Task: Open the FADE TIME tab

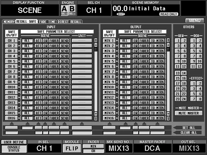Action: (x=47, y=22)
